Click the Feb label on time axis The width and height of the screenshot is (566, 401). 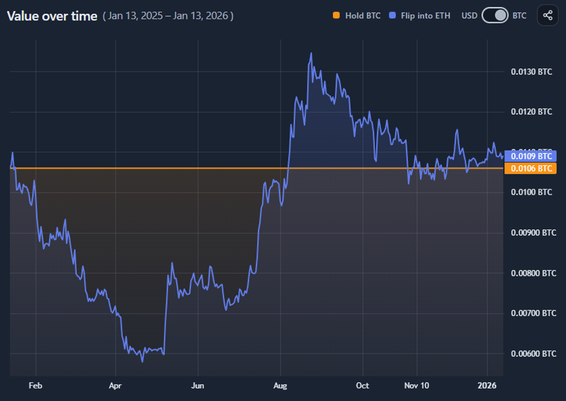click(35, 385)
